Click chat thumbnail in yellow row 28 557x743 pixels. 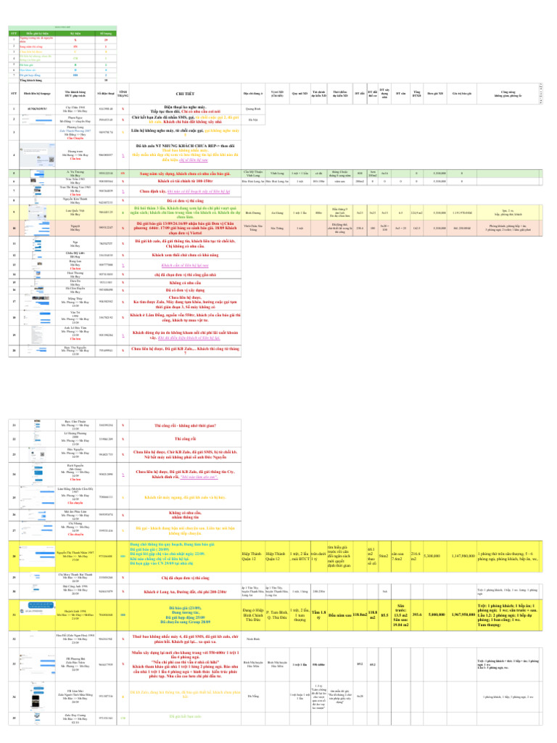point(38,557)
